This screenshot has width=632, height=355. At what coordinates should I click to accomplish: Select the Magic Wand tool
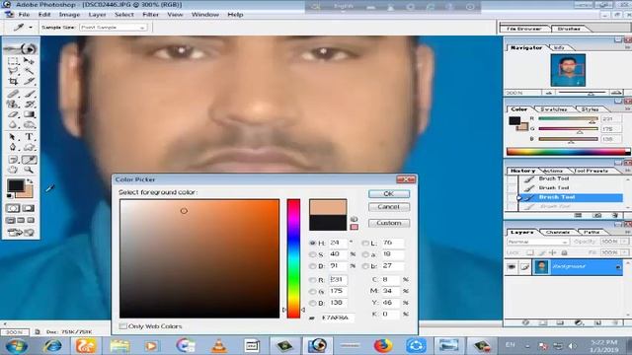point(29,71)
